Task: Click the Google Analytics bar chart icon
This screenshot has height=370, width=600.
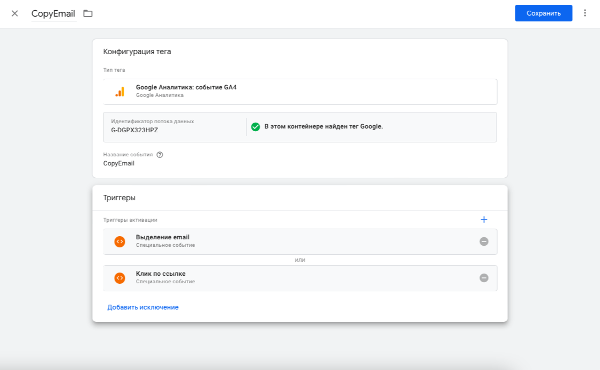Action: [120, 92]
